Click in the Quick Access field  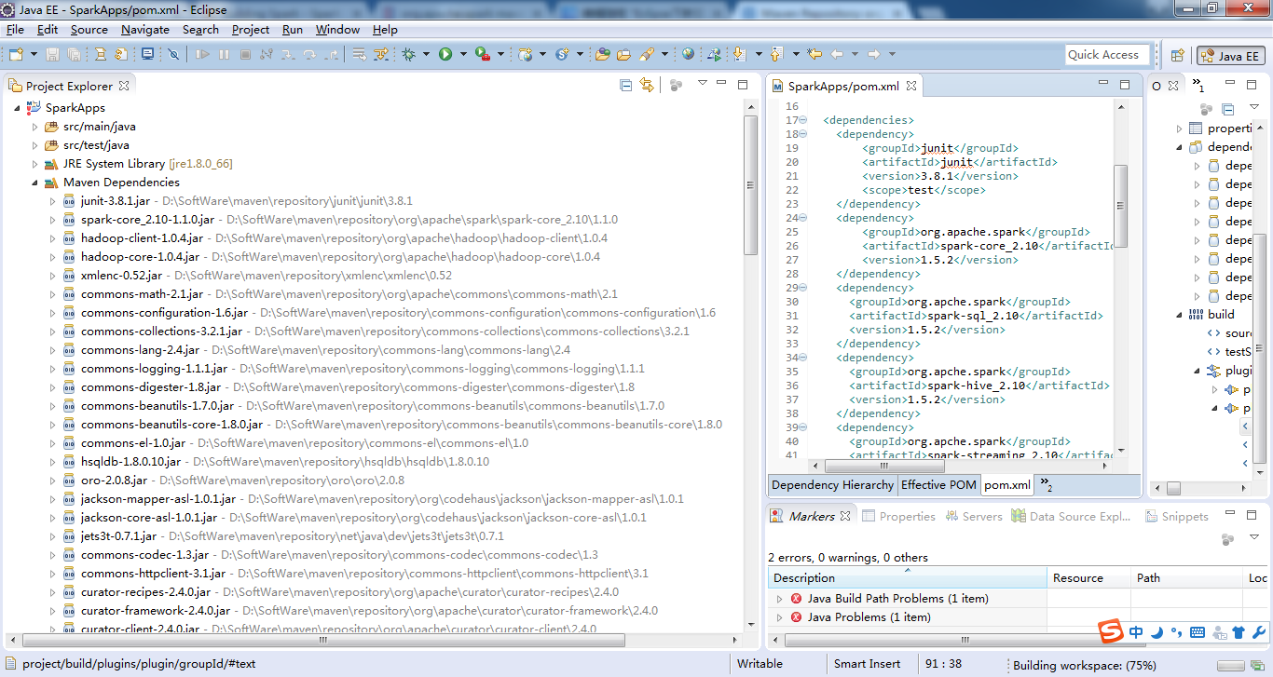click(x=1107, y=55)
